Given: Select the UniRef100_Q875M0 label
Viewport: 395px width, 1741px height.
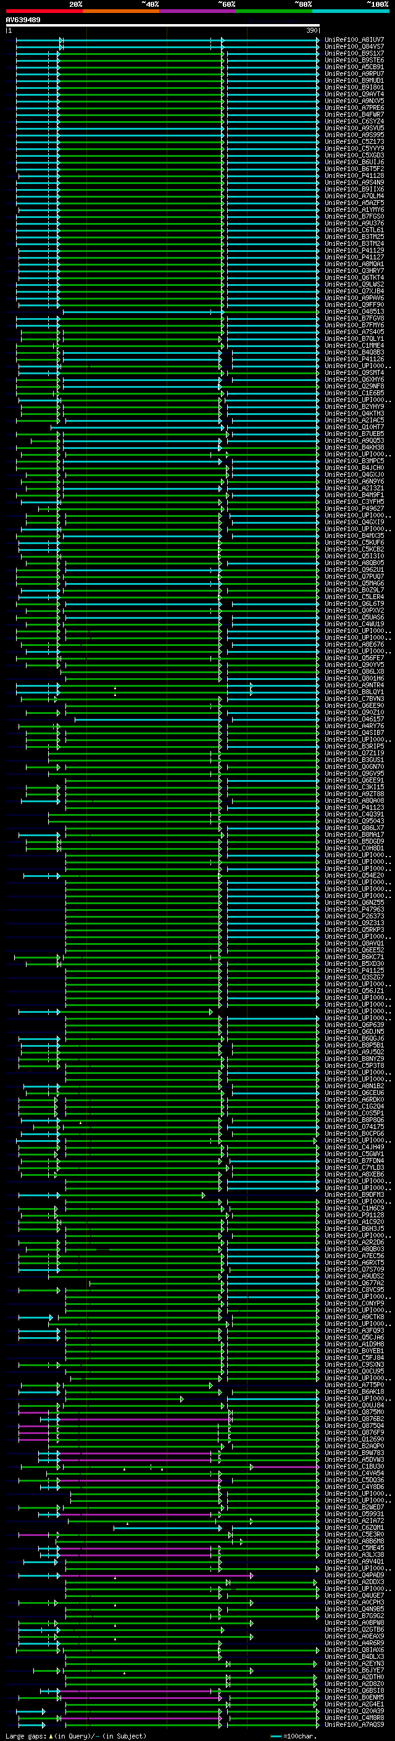Looking at the screenshot, I should tap(354, 1412).
